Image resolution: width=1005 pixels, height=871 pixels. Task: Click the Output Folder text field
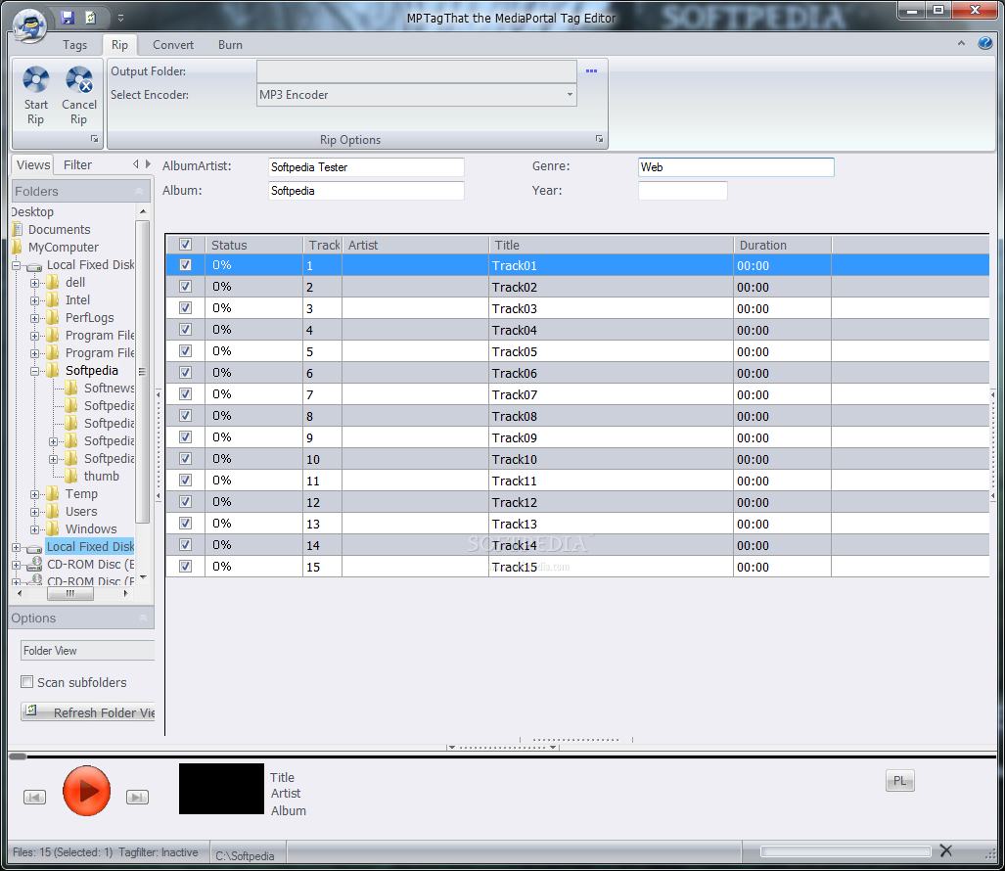click(x=417, y=71)
